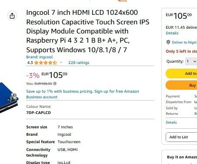The width and height of the screenshot is (197, 164).
Task: Click the 7DP-CAPLCD colour name option
Action: click(38, 113)
